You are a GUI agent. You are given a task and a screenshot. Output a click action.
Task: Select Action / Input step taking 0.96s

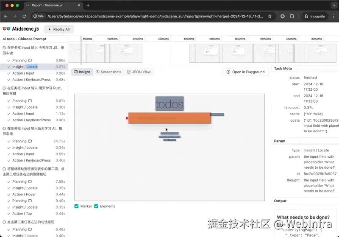tap(34, 73)
